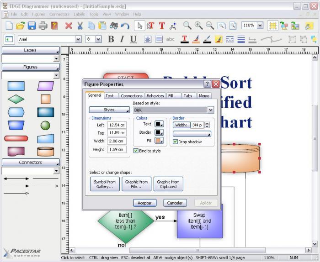The image size is (320, 262).
Task: Open the Connectors palette dropdown
Action: (x=57, y=171)
